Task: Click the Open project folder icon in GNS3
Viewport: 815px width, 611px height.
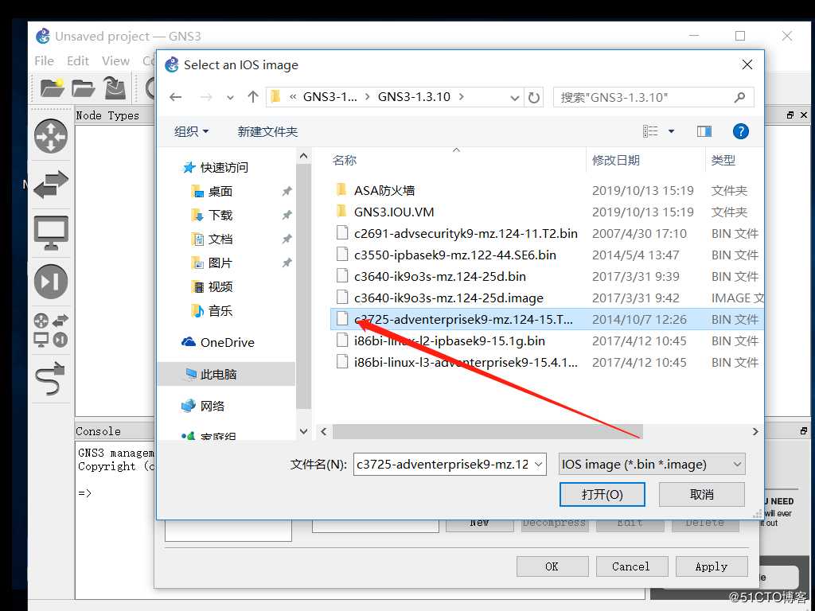Action: (x=83, y=88)
